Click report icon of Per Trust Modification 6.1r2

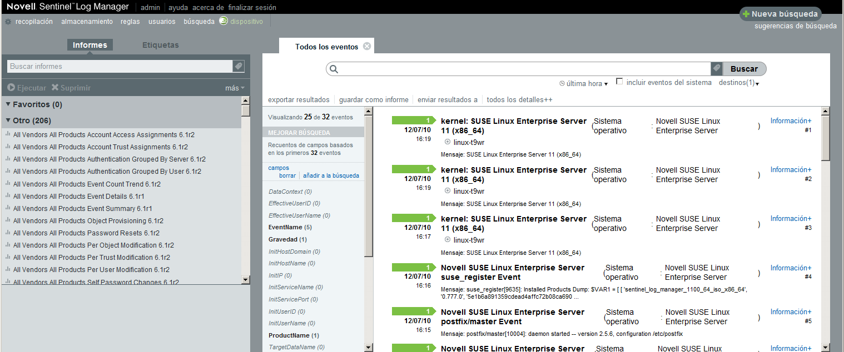(8, 257)
